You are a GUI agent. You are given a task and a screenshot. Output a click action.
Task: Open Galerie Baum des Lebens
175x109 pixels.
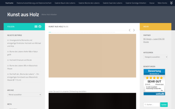pos(65,3)
